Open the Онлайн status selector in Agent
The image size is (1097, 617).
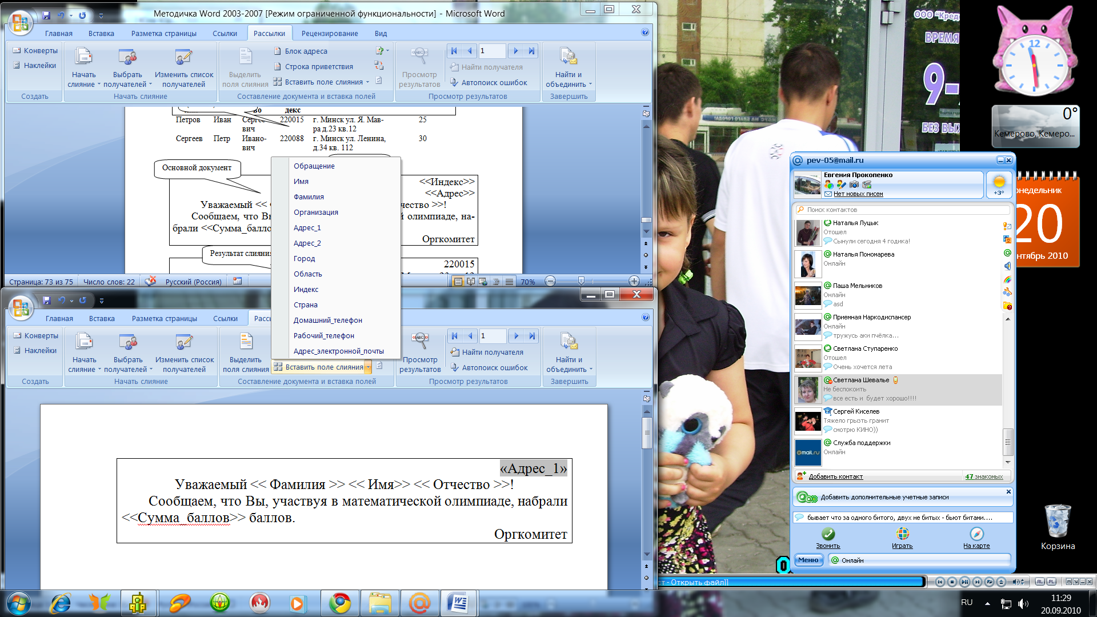coord(919,560)
